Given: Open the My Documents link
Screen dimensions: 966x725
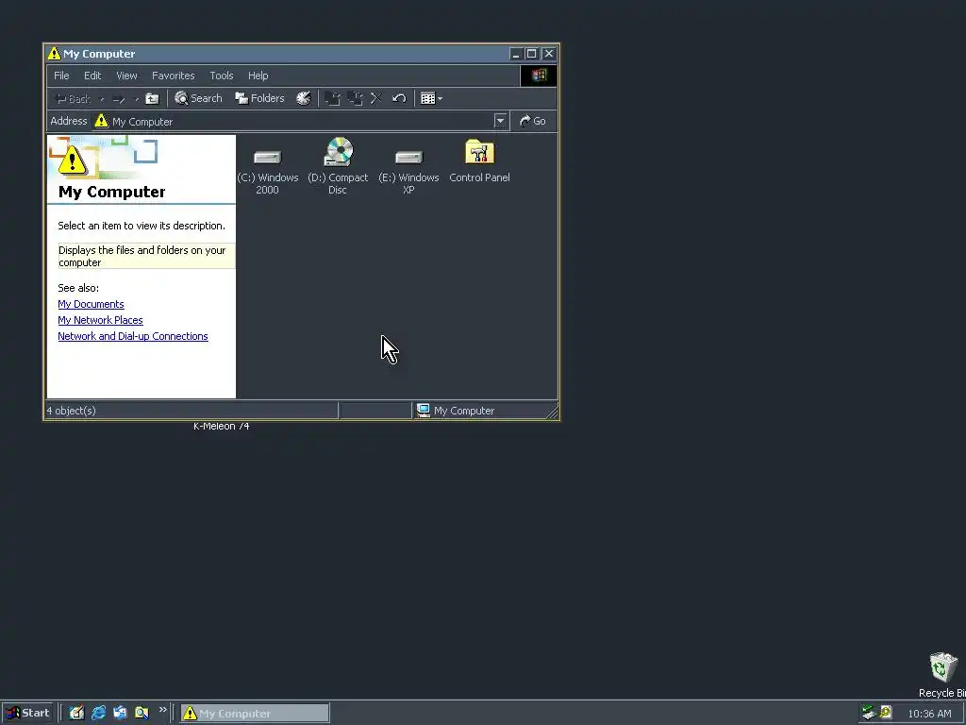Looking at the screenshot, I should point(92,304).
